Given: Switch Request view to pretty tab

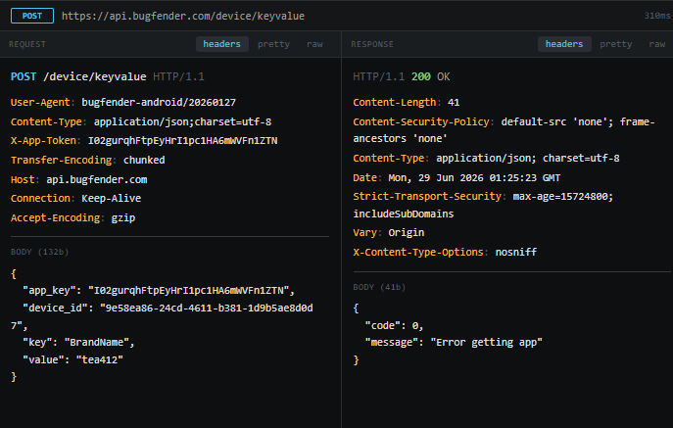Looking at the screenshot, I should 274,44.
